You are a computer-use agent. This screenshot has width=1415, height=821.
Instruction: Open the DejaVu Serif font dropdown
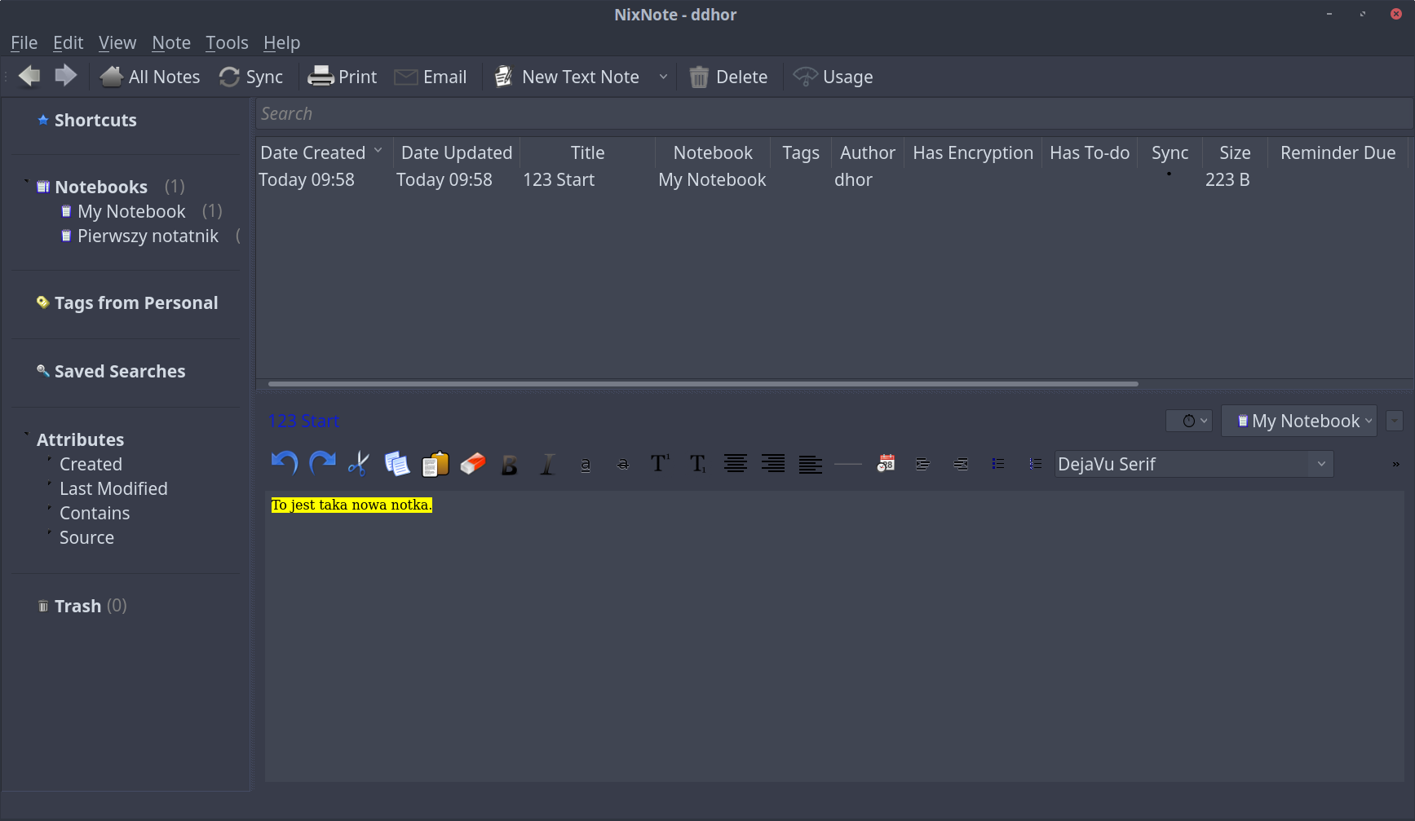[x=1194, y=464]
